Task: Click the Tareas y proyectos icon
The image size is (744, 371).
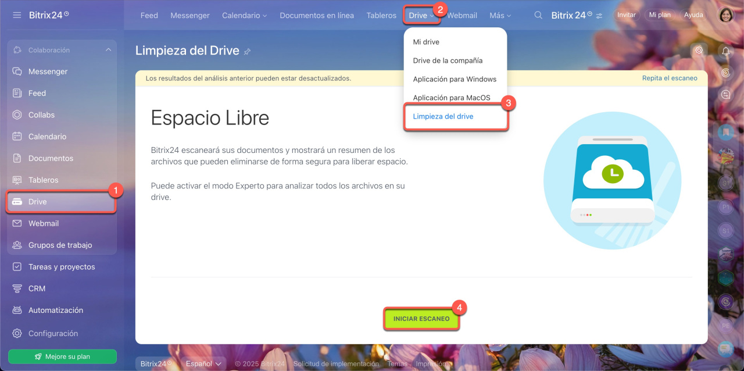Action: (17, 267)
